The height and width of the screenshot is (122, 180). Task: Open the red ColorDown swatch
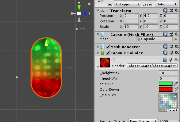[166, 90]
